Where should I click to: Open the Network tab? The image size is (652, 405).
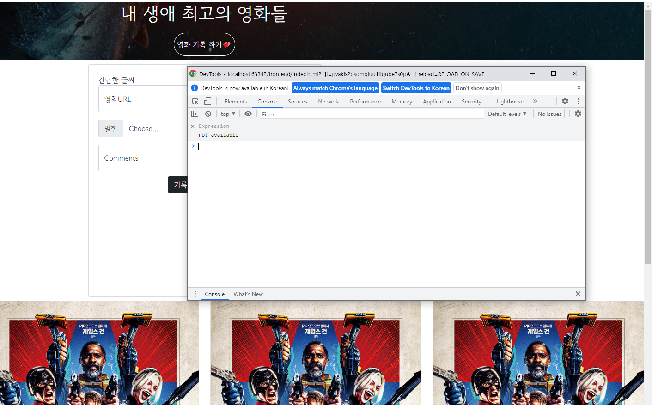point(329,102)
